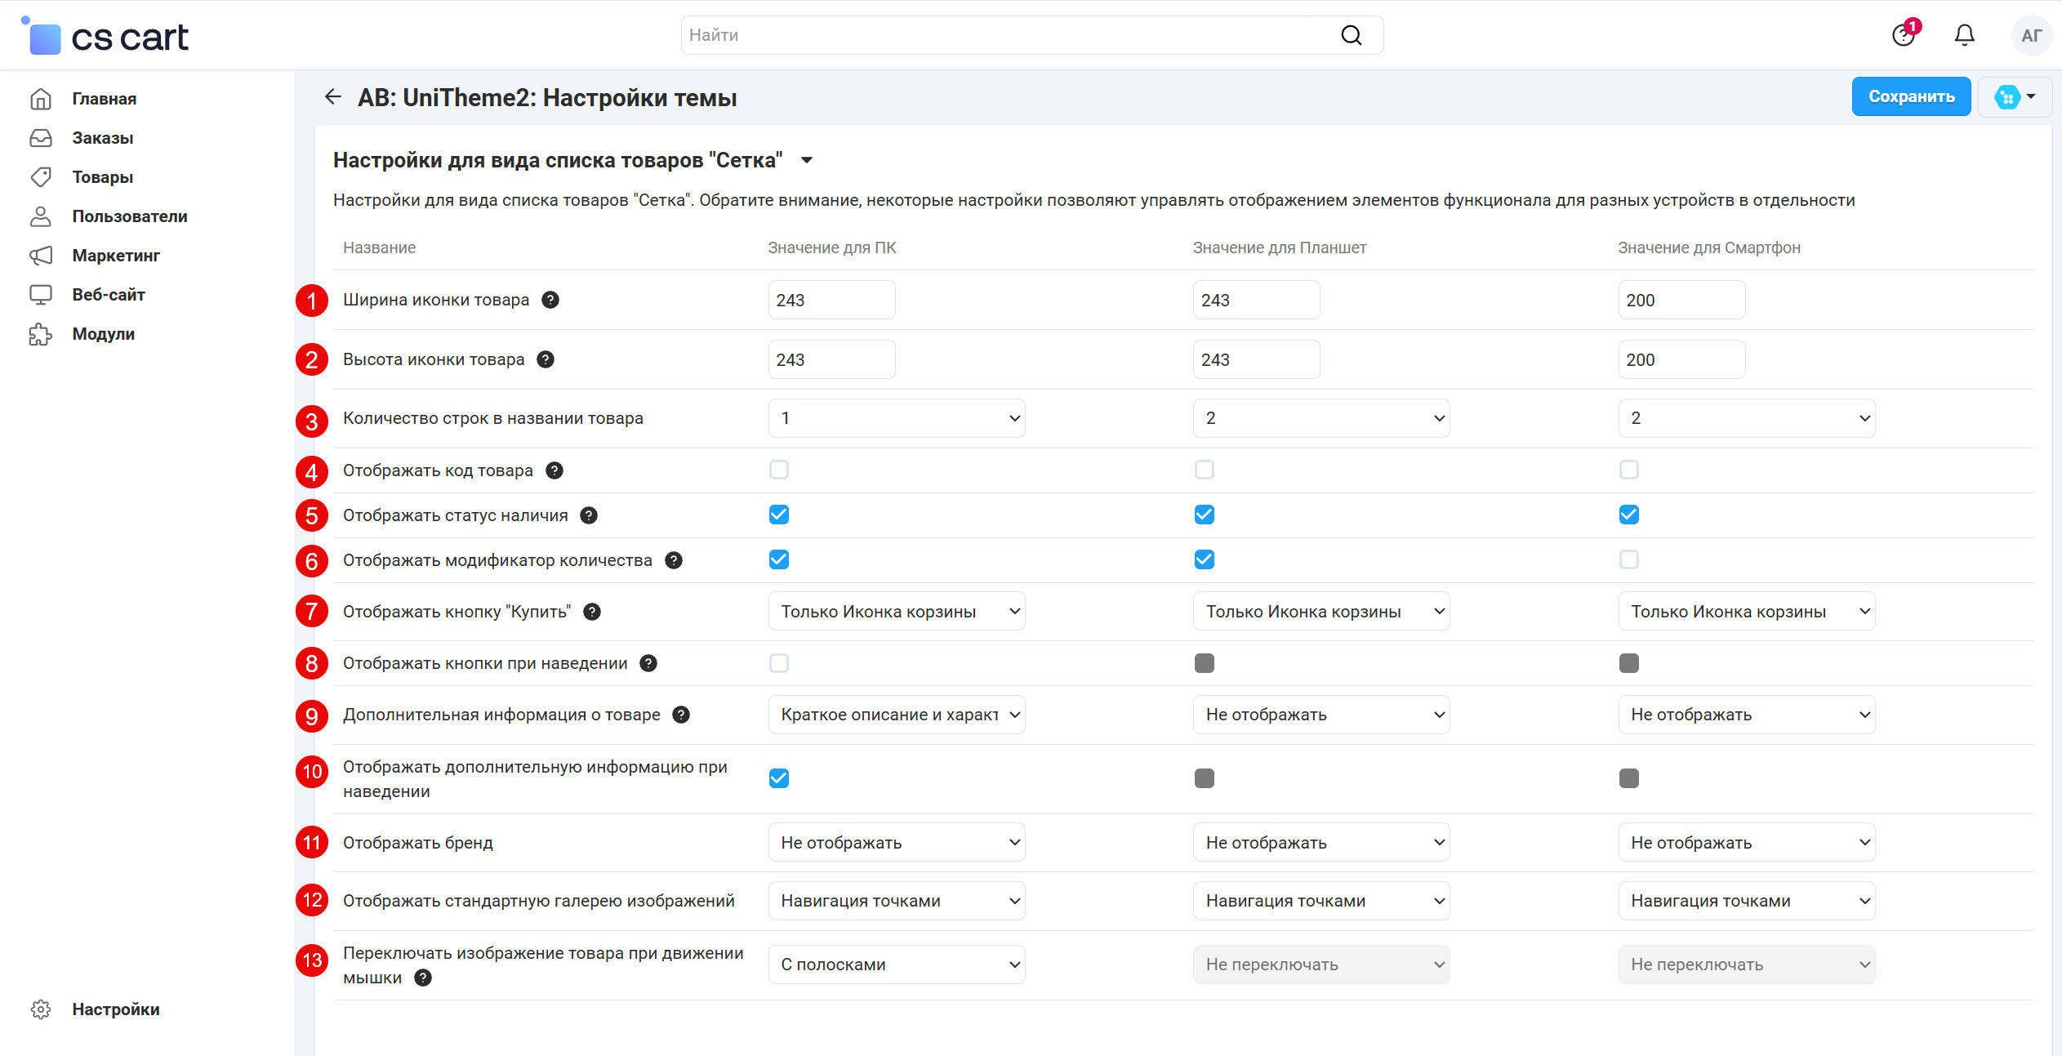Image resolution: width=2062 pixels, height=1056 pixels.
Task: Click the CS-Cart logo
Action: pos(106,37)
